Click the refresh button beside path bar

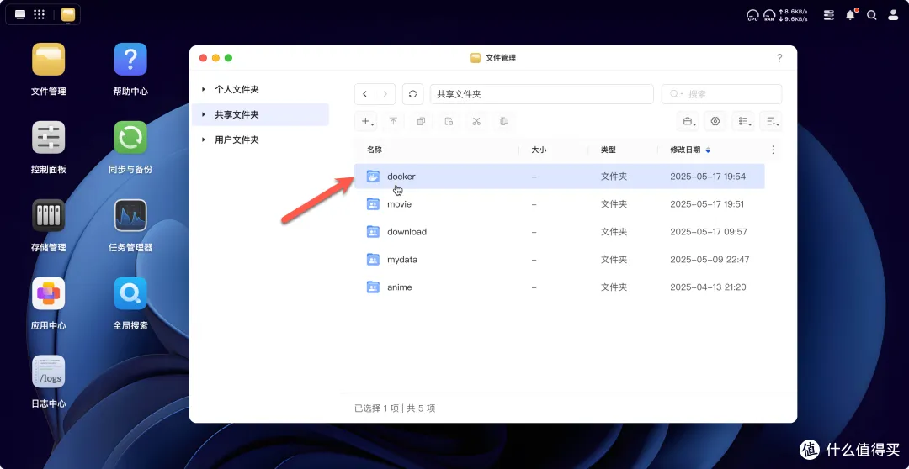[412, 94]
